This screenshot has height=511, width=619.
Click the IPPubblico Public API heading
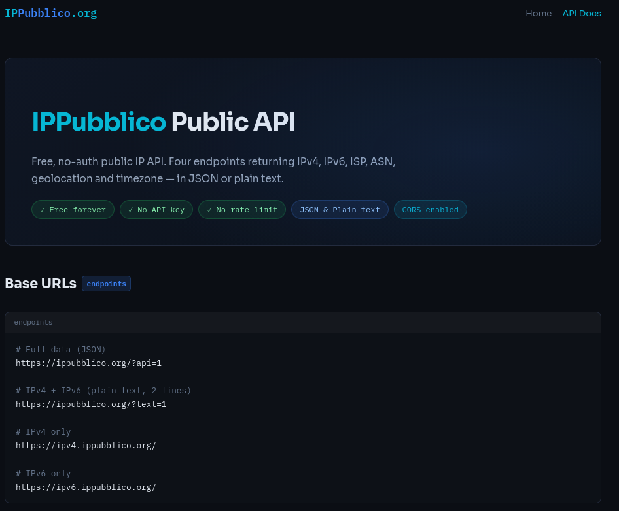click(163, 122)
